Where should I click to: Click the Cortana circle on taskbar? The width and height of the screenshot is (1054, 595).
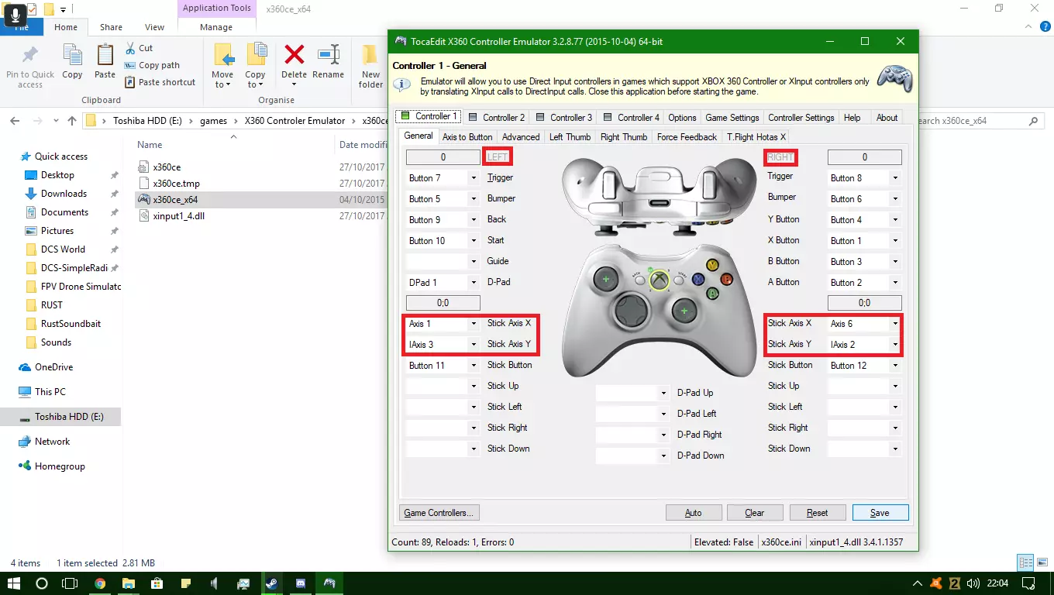coord(42,583)
